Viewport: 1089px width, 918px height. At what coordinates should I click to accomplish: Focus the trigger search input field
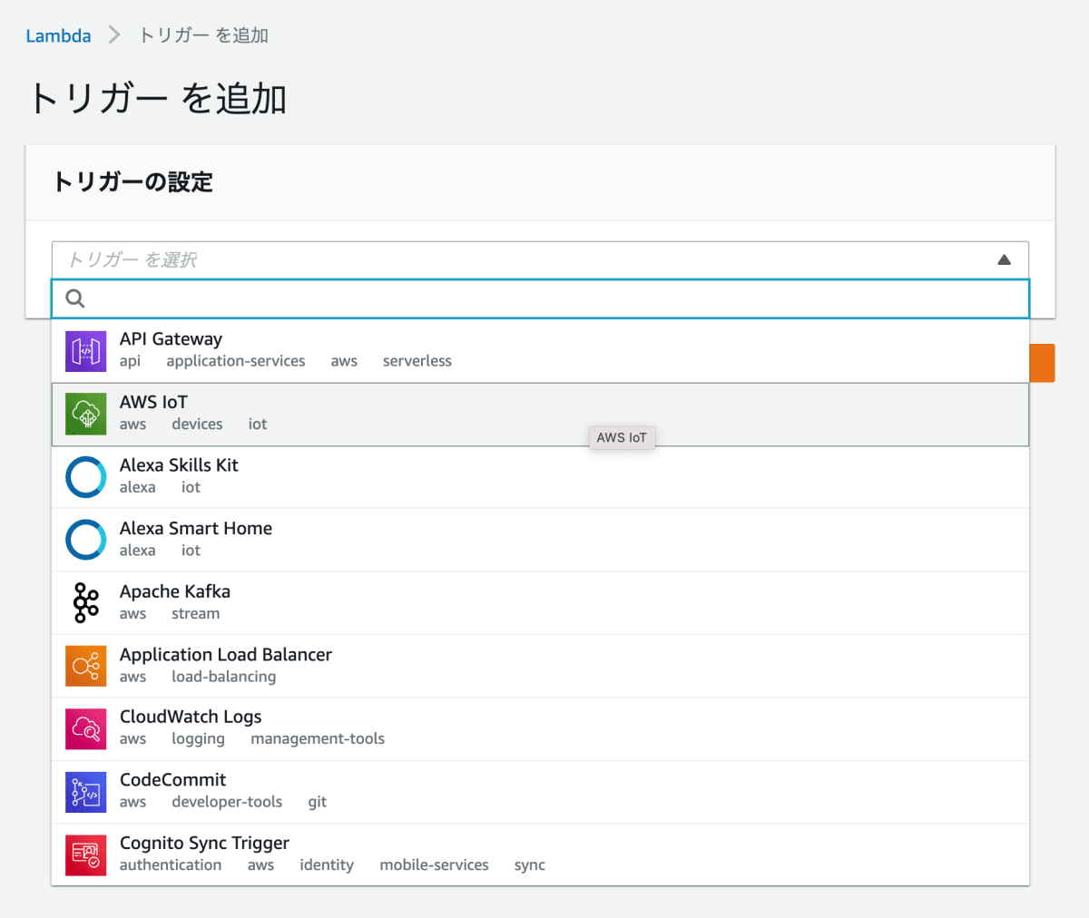pyautogui.click(x=540, y=298)
